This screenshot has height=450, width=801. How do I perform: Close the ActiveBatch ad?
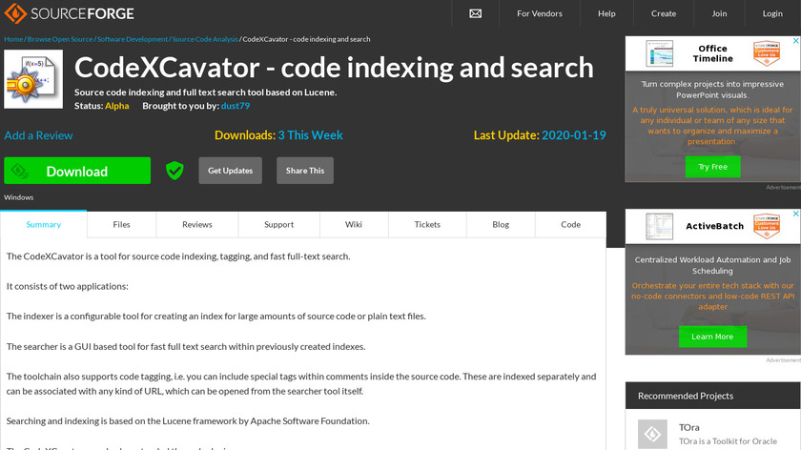click(x=795, y=214)
